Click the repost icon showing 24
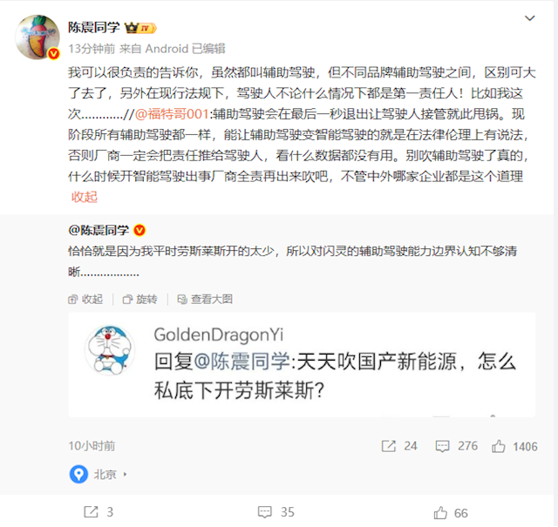 pos(389,446)
